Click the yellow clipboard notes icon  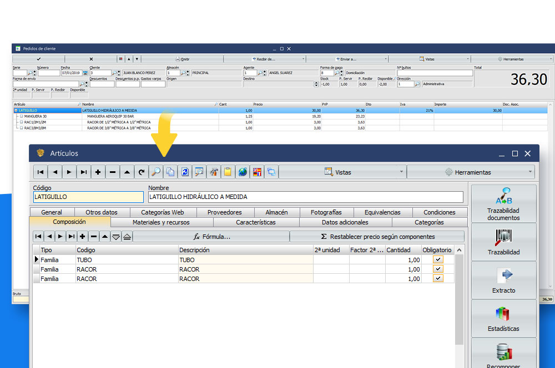228,172
